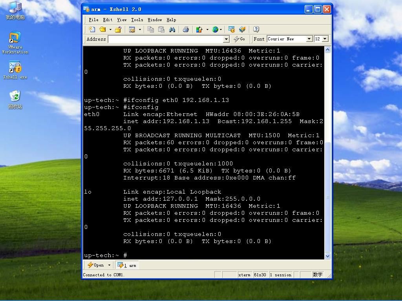Viewport: 402px width, 301px height.
Task: Click the globe encoding toolbar icon
Action: pos(215,29)
